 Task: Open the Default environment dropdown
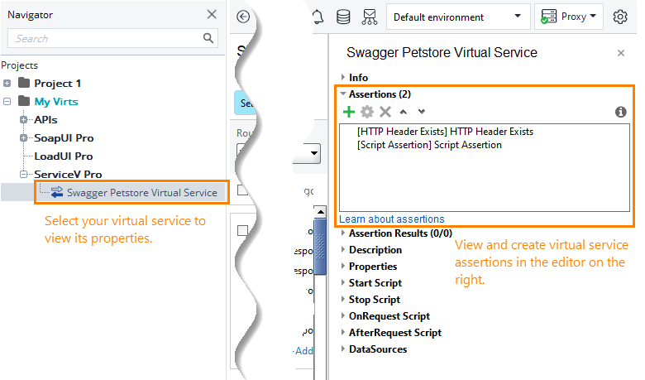coord(458,17)
